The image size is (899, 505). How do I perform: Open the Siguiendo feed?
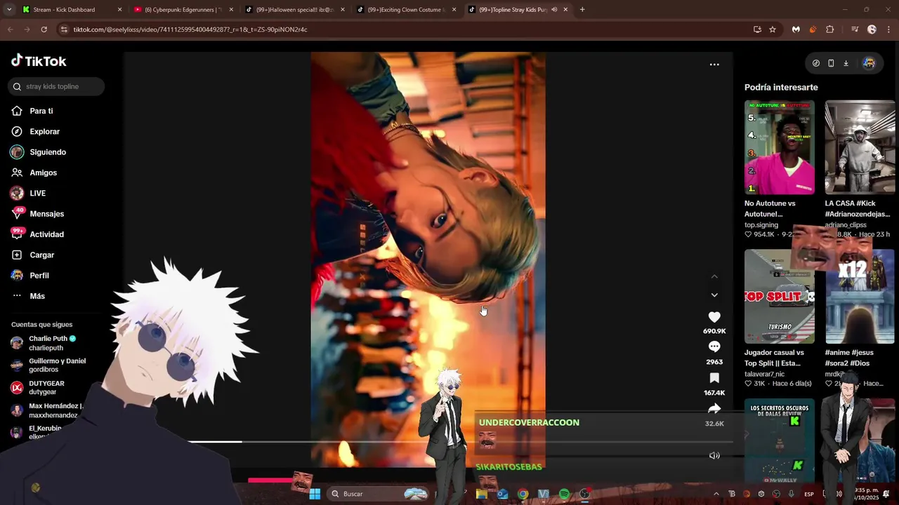pyautogui.click(x=48, y=152)
